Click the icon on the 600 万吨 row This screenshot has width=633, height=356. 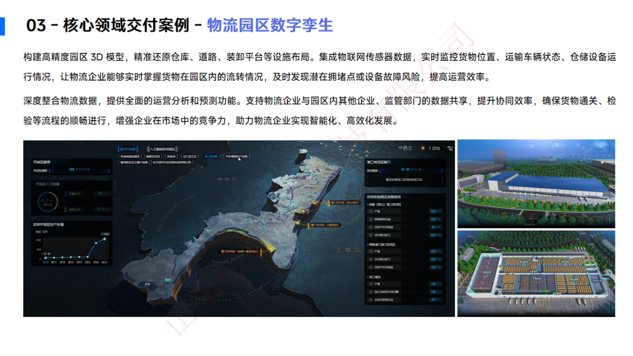pos(371,235)
